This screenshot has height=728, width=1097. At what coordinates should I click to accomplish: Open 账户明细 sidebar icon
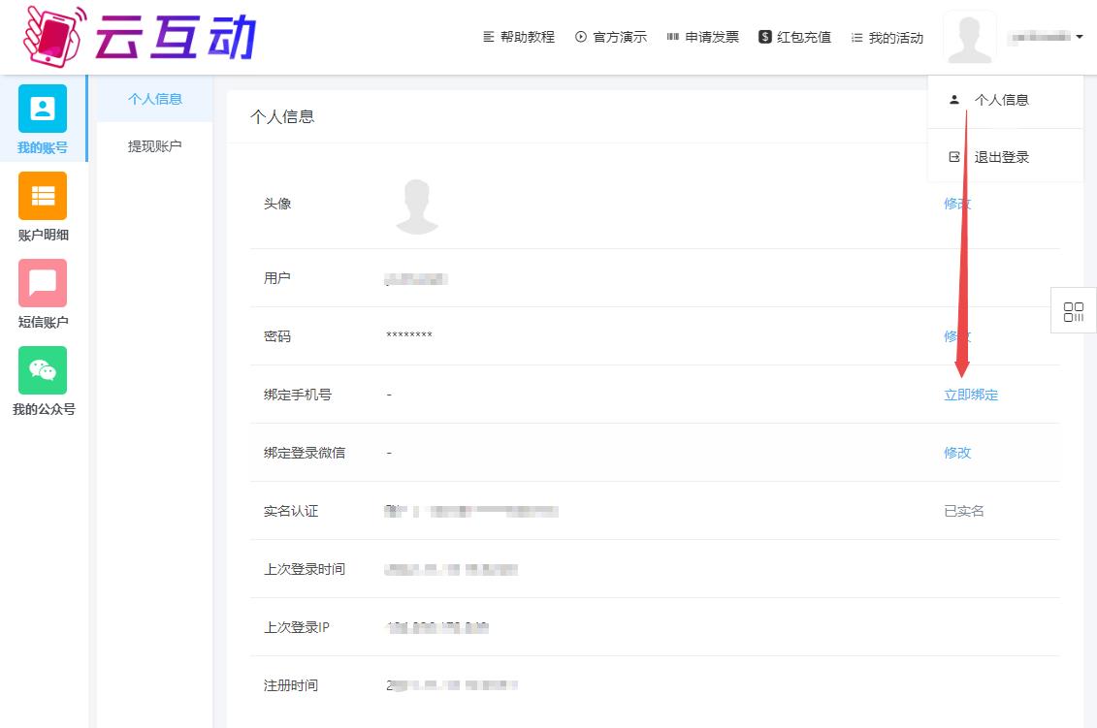point(43,196)
